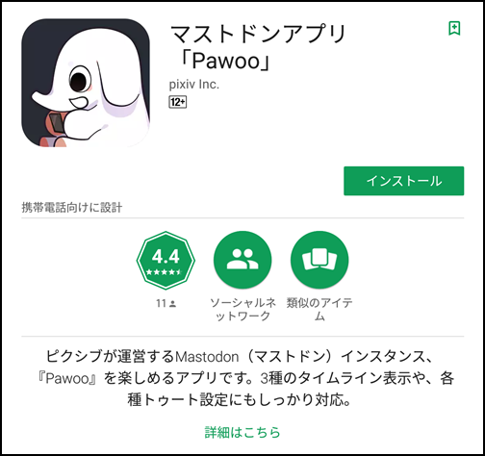
Task: Tap the 携帯電話向けに設計 label
Action: click(x=72, y=208)
